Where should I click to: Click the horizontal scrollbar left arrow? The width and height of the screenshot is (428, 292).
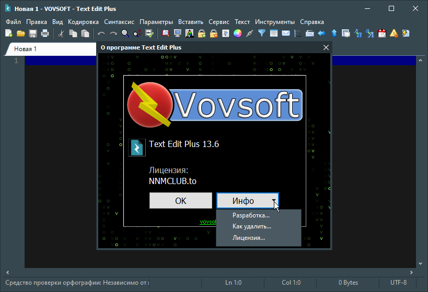8,272
